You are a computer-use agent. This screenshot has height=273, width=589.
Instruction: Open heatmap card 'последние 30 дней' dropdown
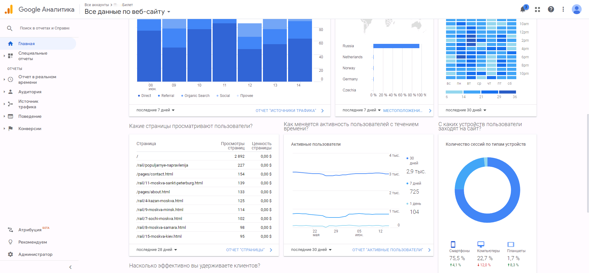(x=466, y=110)
